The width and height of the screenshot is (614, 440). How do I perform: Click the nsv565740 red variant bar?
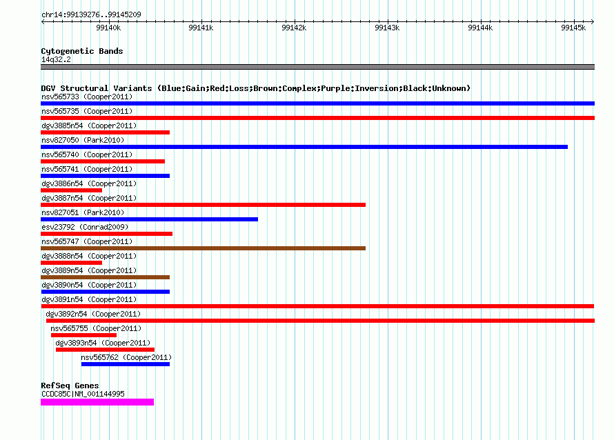103,161
